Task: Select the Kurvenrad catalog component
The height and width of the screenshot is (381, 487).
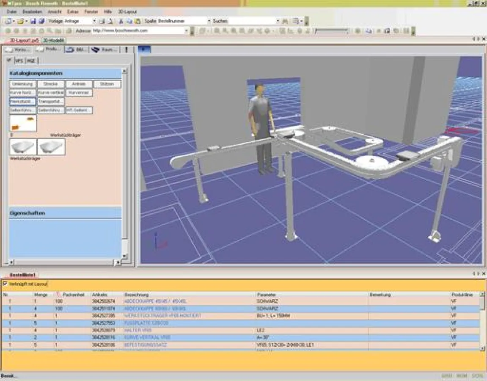Action: click(79, 92)
